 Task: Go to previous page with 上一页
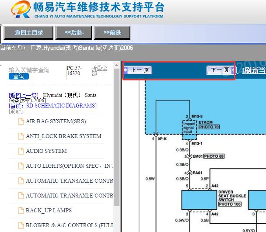coord(138,70)
